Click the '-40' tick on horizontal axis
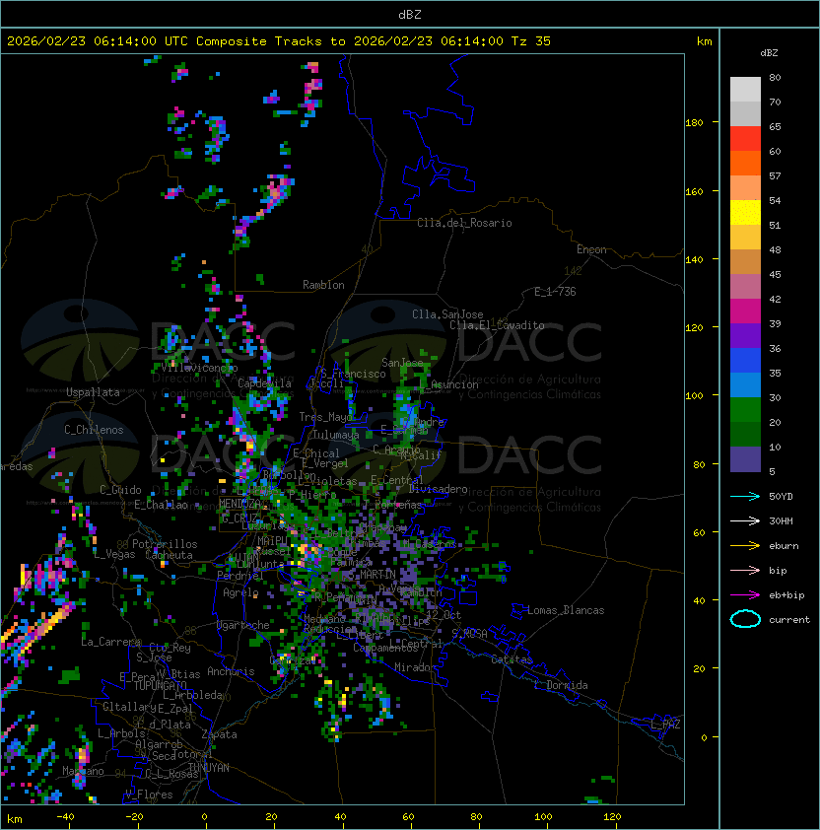The width and height of the screenshot is (820, 830). [65, 817]
